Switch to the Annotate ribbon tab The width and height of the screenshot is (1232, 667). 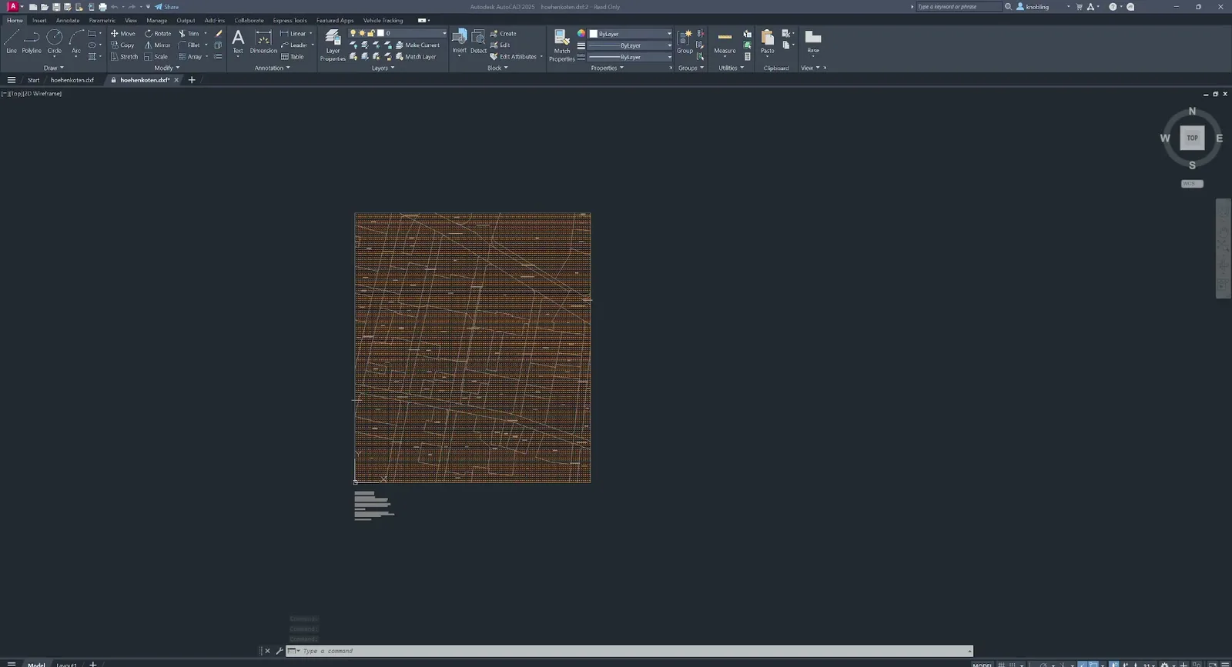tap(68, 21)
